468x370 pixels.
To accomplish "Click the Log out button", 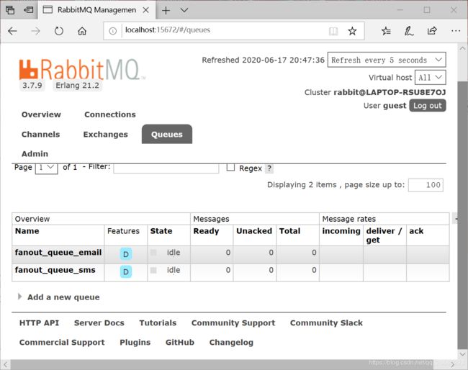I will tap(428, 106).
